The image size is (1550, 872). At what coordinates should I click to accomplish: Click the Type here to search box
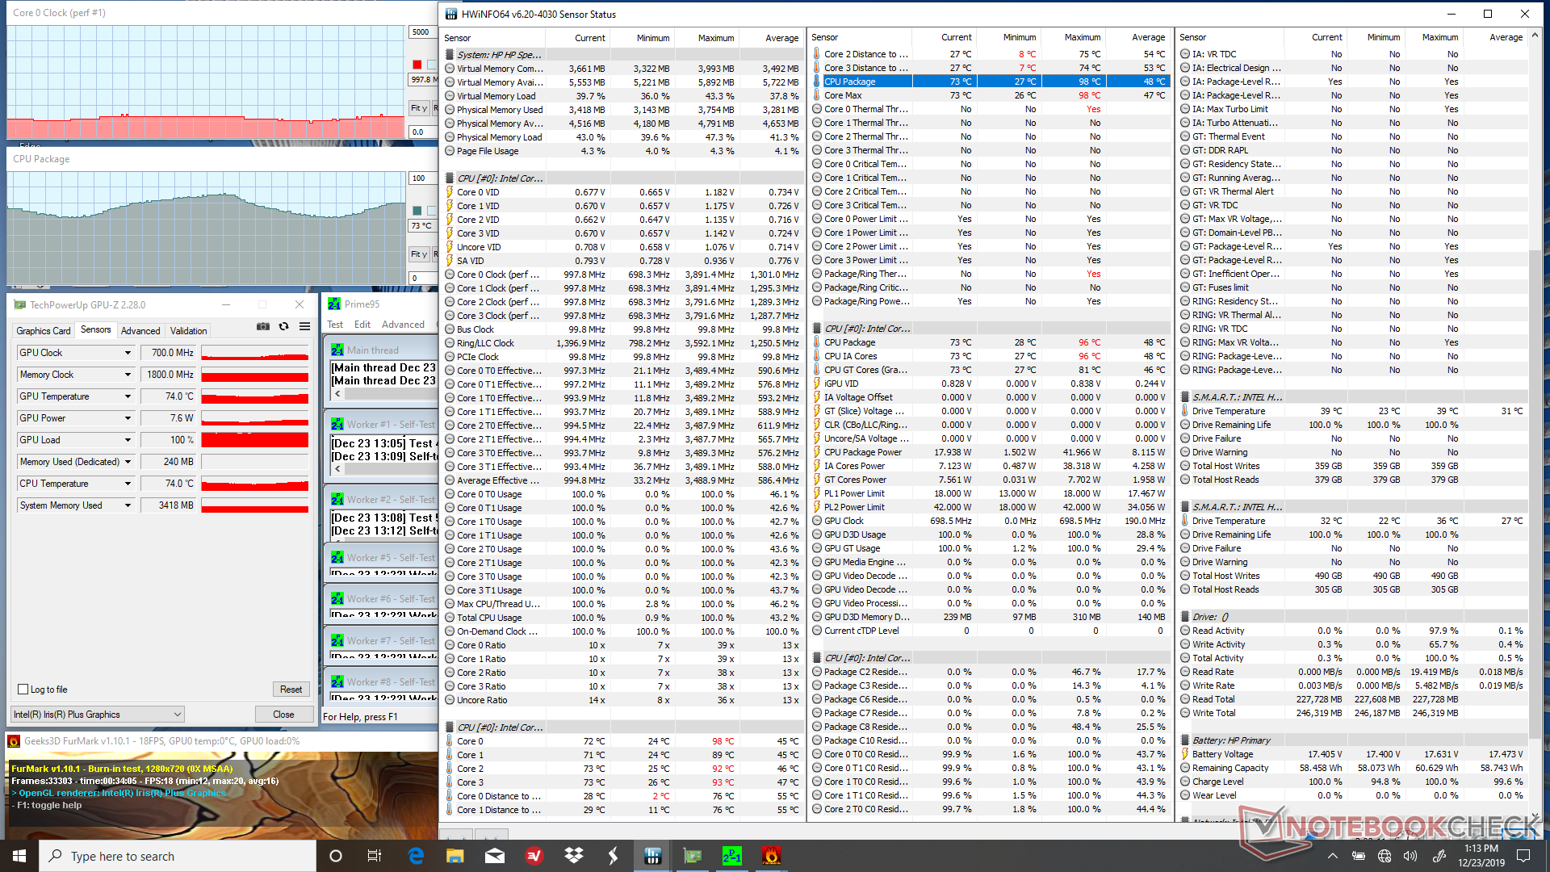[x=178, y=856]
